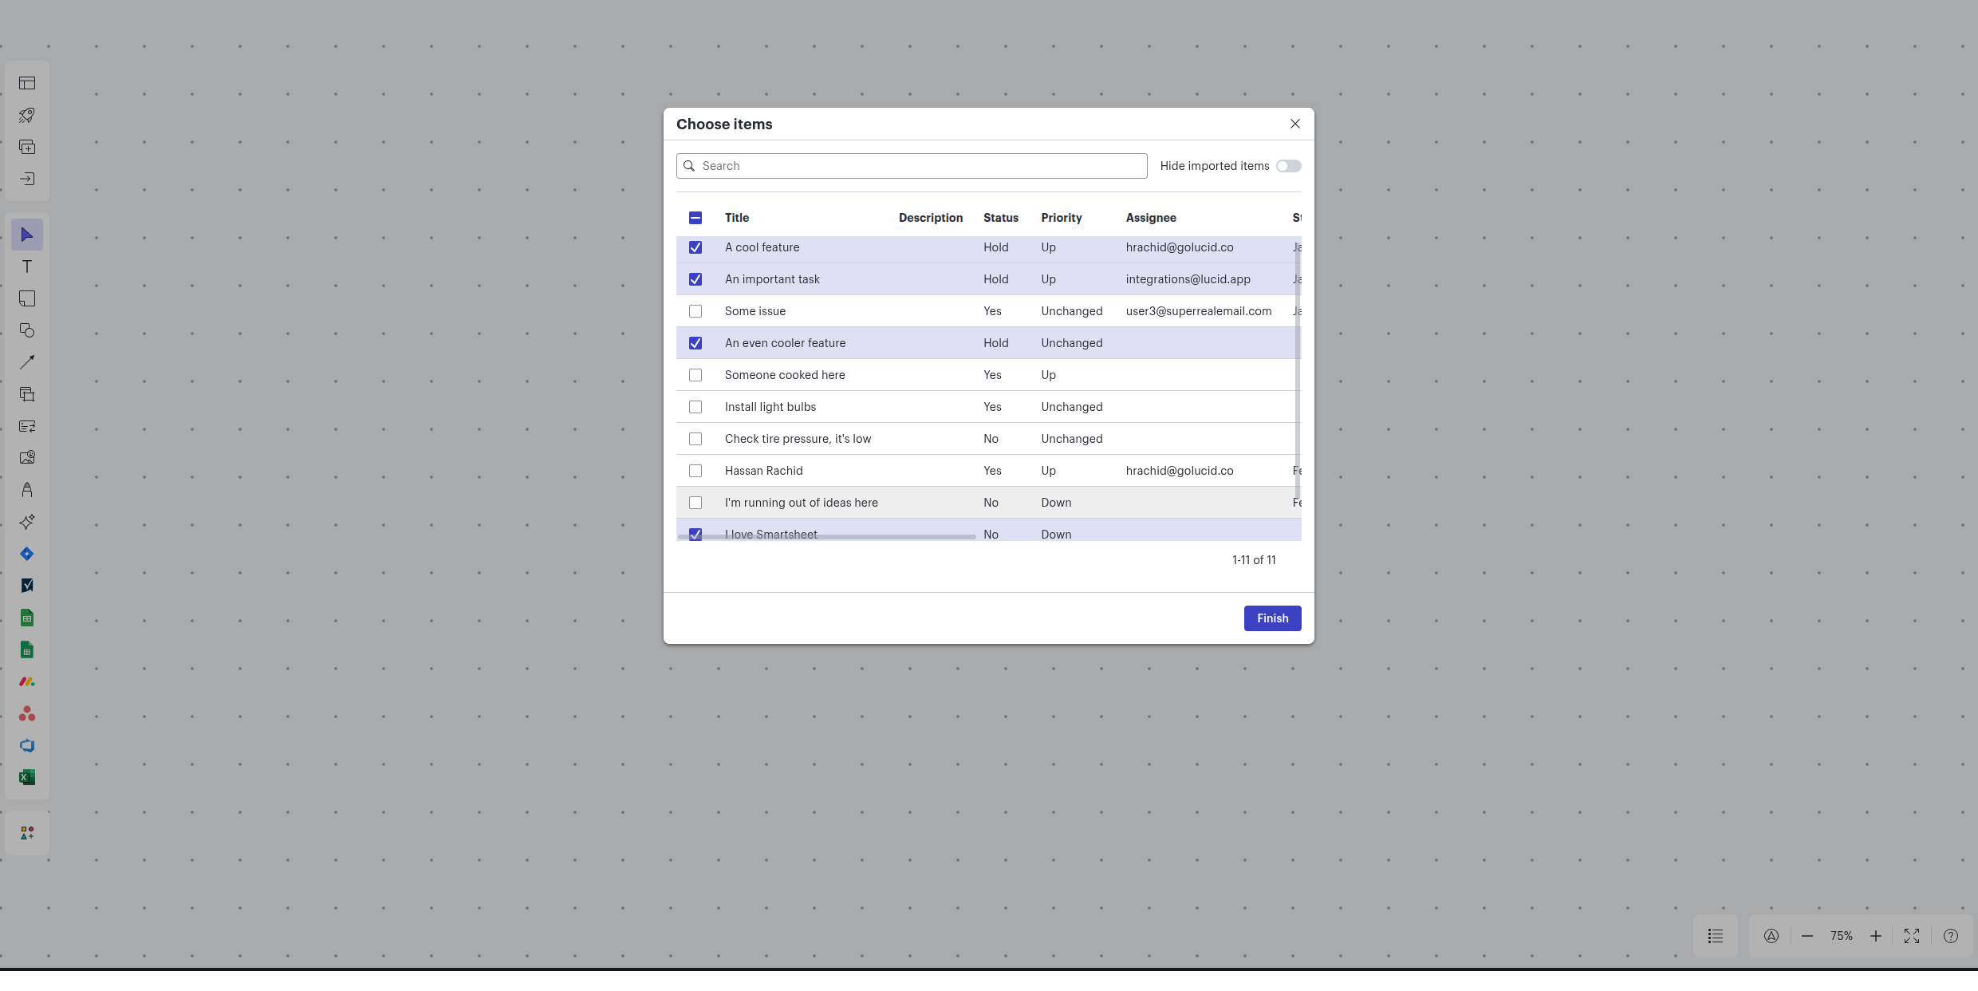Toggle the Hide imported items switch
Viewport: 1978px width, 991px height.
[1288, 166]
